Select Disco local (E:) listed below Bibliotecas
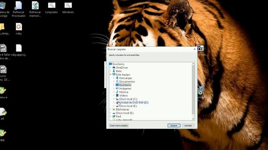Screen dimensions: 268x150 tap(125, 113)
